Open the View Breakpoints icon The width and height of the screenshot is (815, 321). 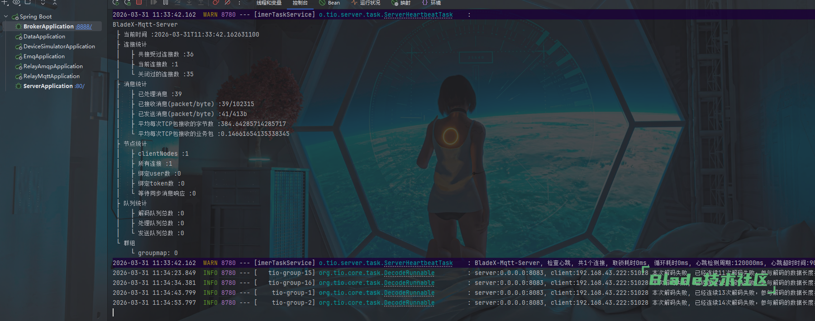216,2
